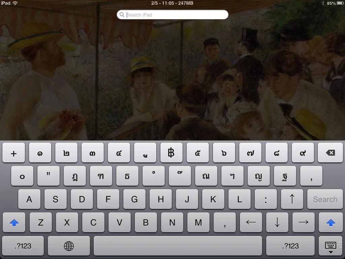Toggle the left Shift key
345x259 pixels.
tap(14, 223)
